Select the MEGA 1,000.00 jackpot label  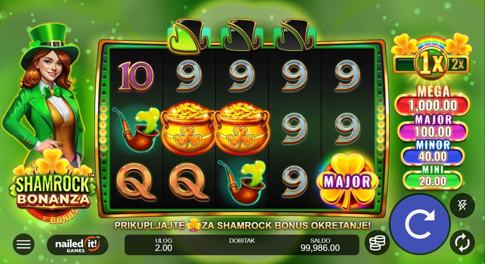(x=434, y=100)
